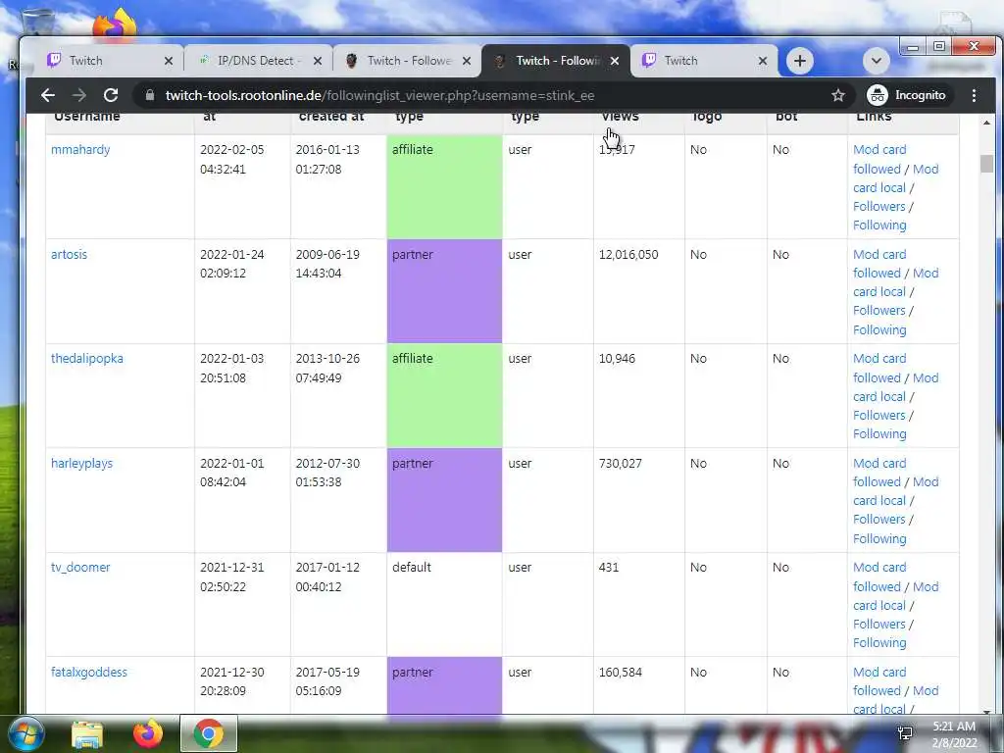Screen dimensions: 1004x753
Task: Open the harleyplays username link
Action: (x=82, y=463)
